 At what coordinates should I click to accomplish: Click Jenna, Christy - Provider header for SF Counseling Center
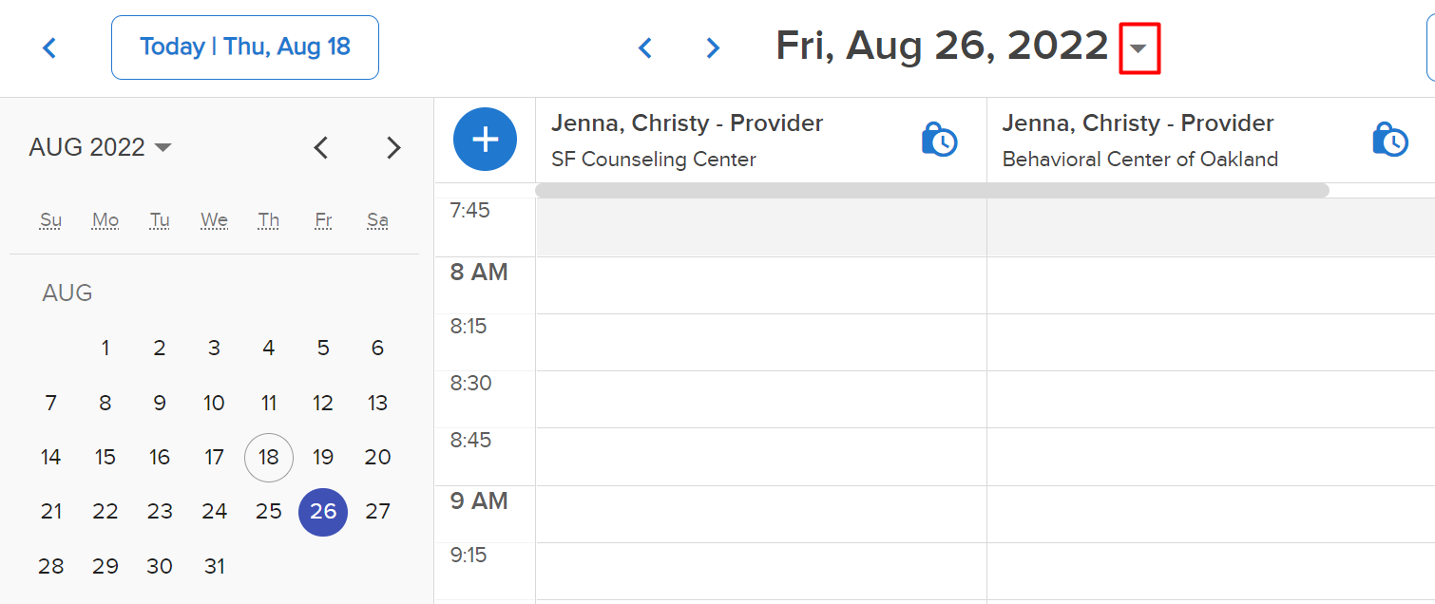687,123
